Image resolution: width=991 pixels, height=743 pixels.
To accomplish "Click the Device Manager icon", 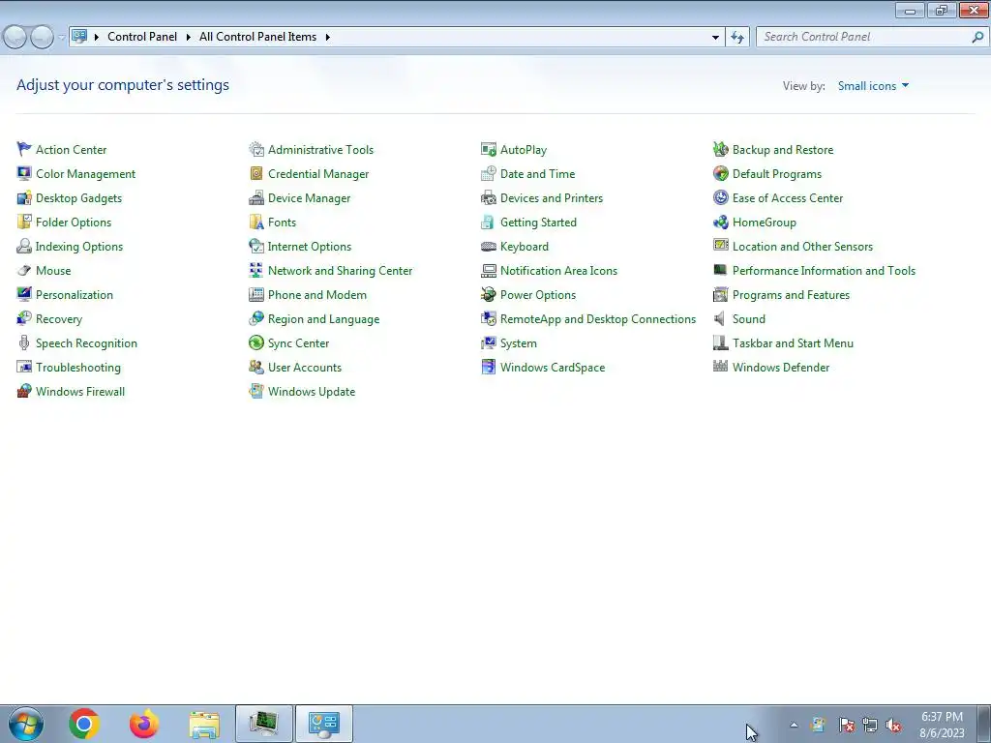I will [x=255, y=197].
